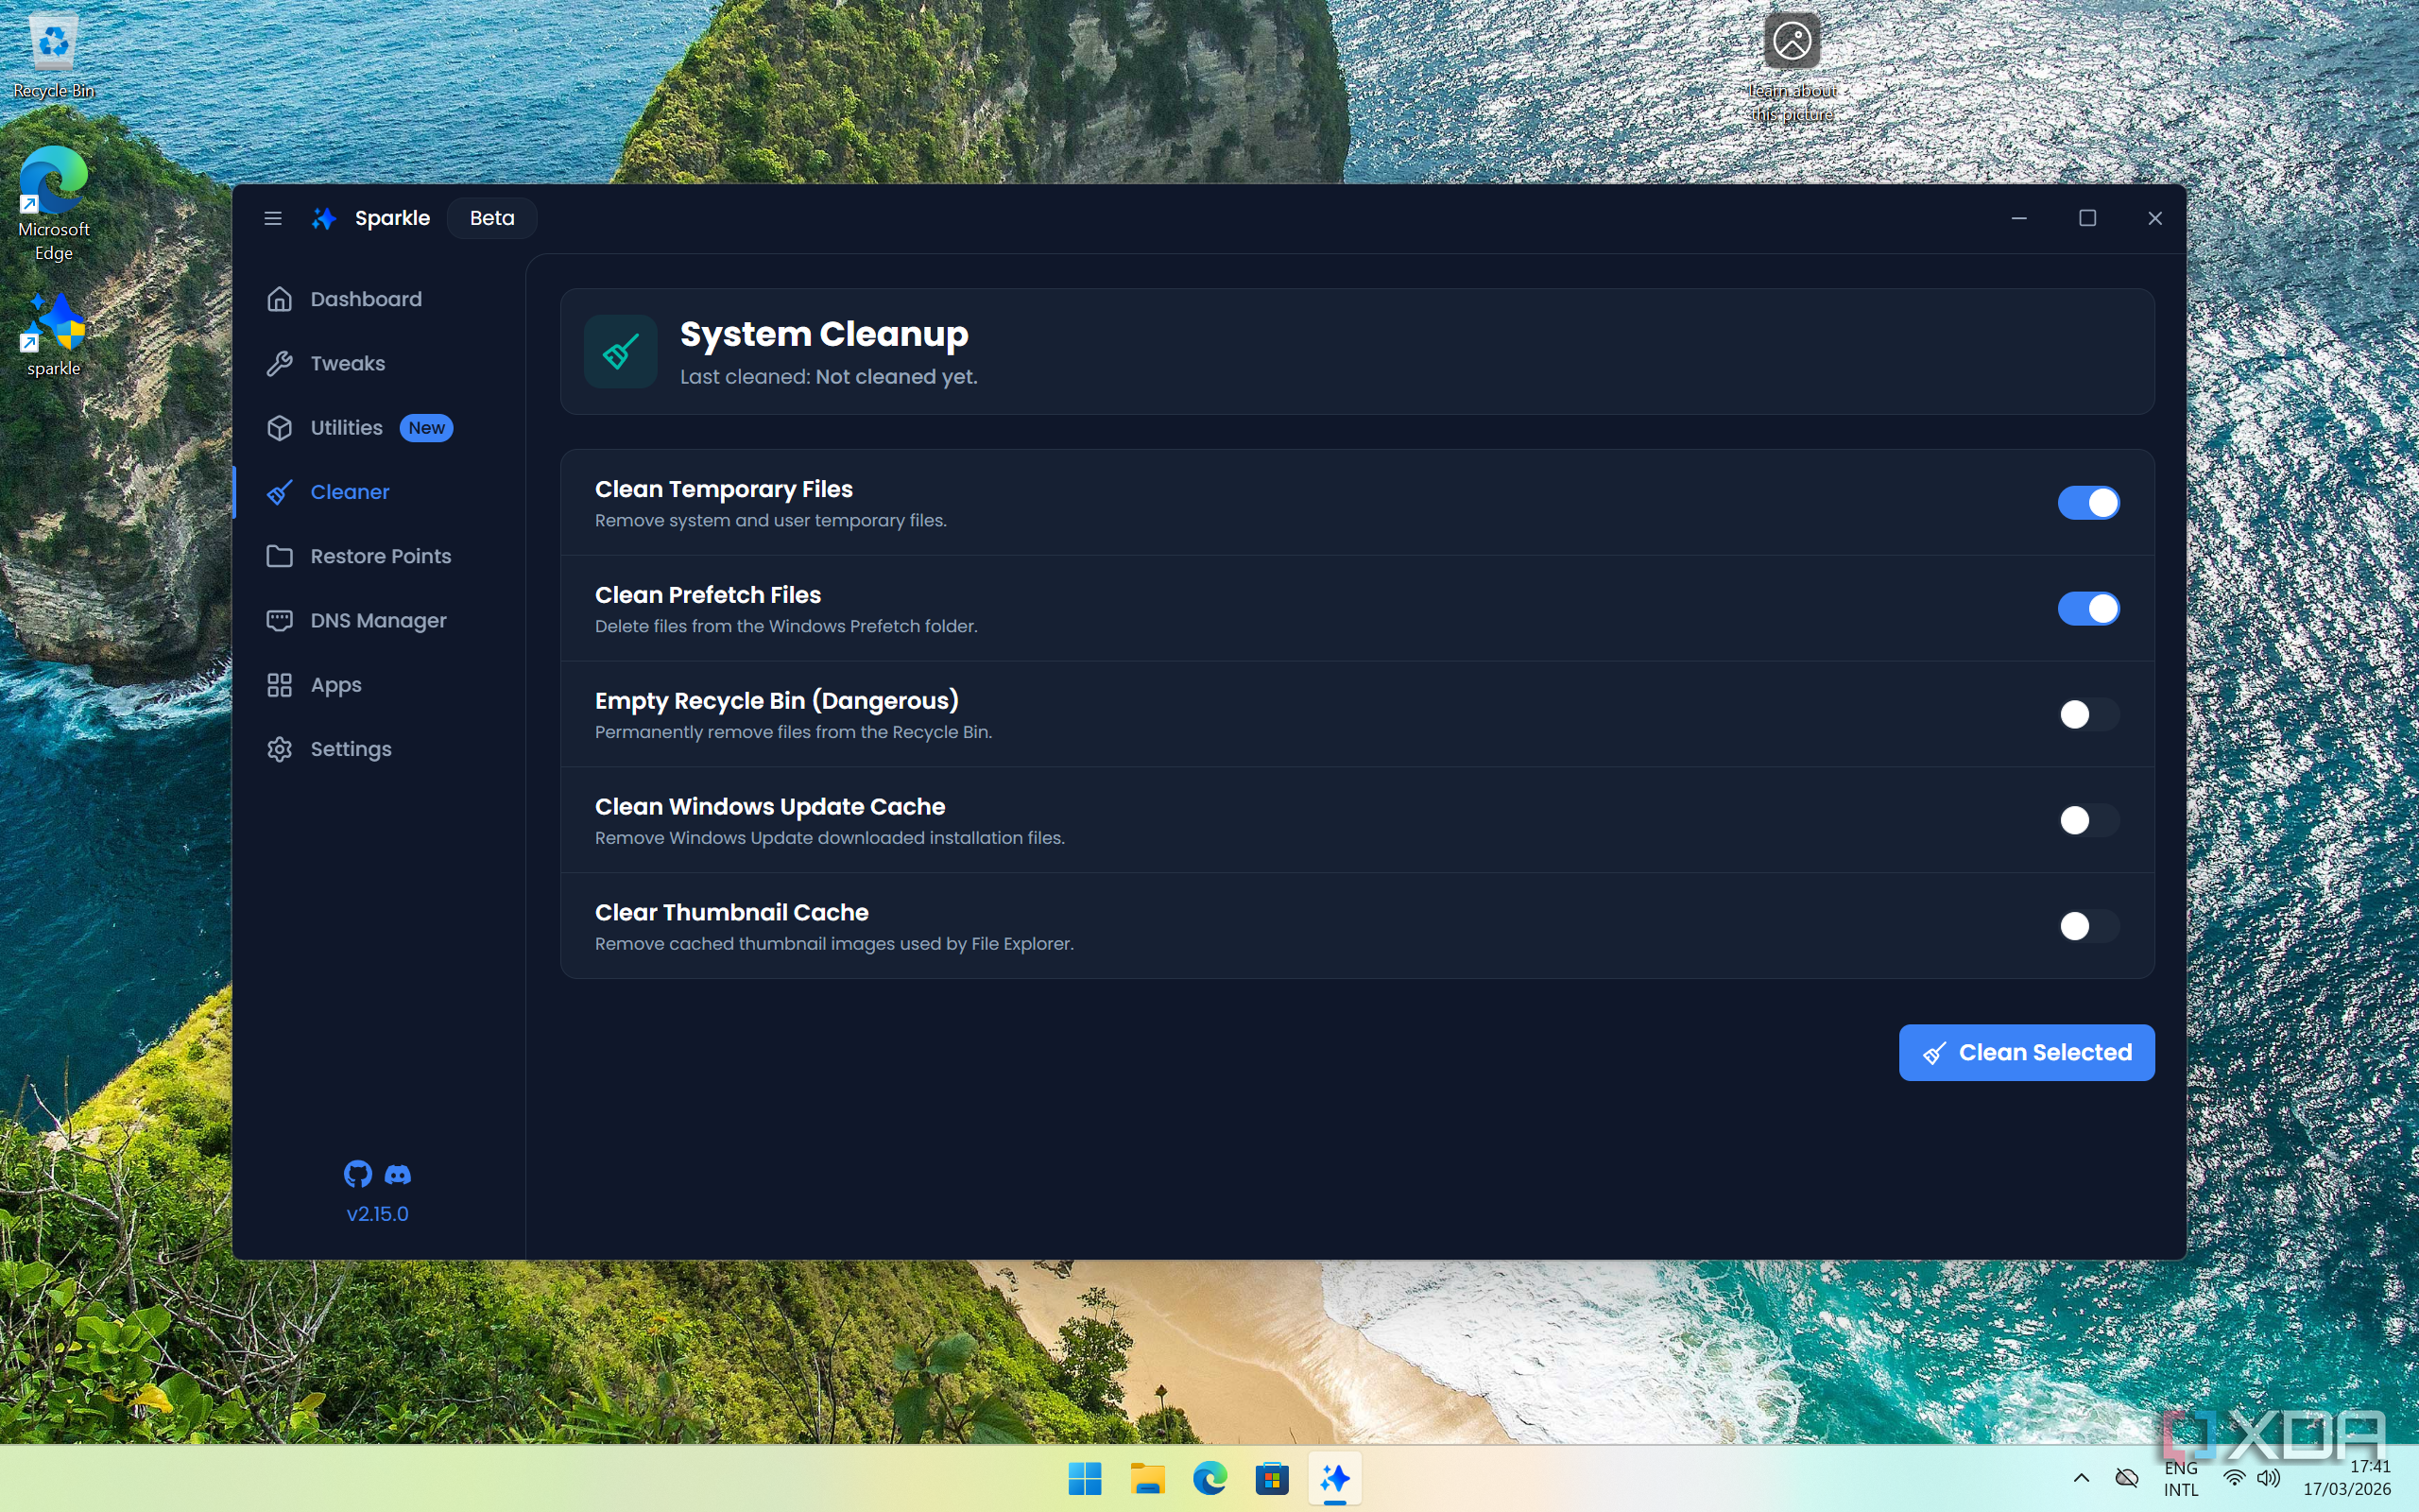Open GitHub link icon in sidebar

click(x=358, y=1173)
